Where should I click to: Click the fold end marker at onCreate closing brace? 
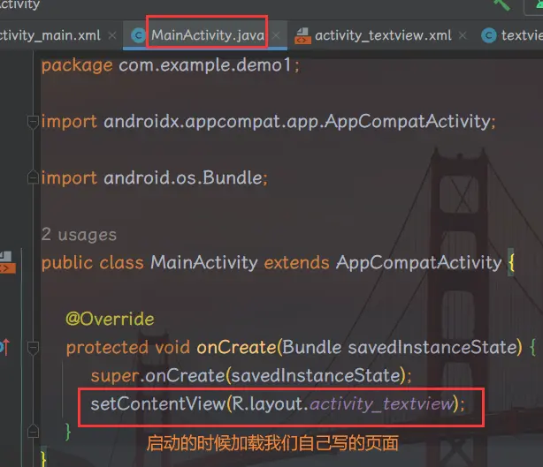34,432
